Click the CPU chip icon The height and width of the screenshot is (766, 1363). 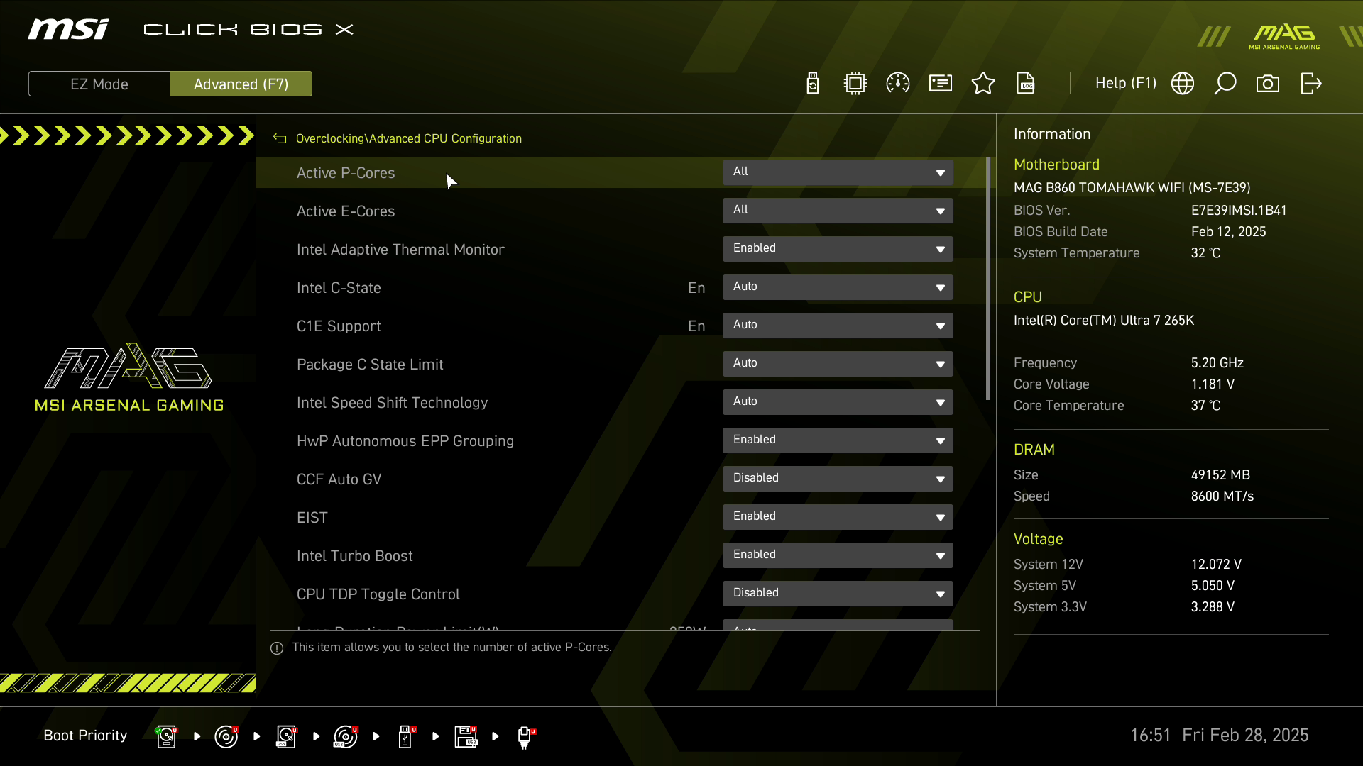click(x=855, y=84)
